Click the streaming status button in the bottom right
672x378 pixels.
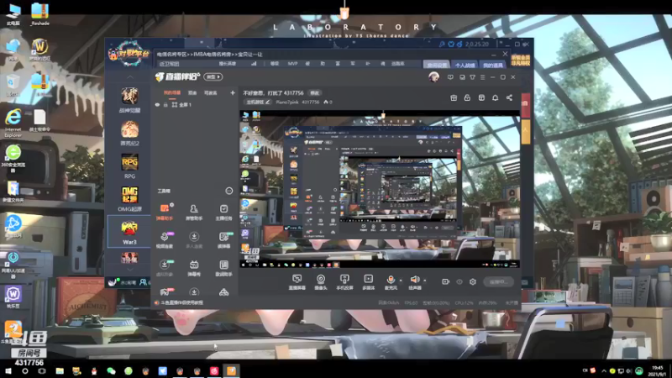498,281
